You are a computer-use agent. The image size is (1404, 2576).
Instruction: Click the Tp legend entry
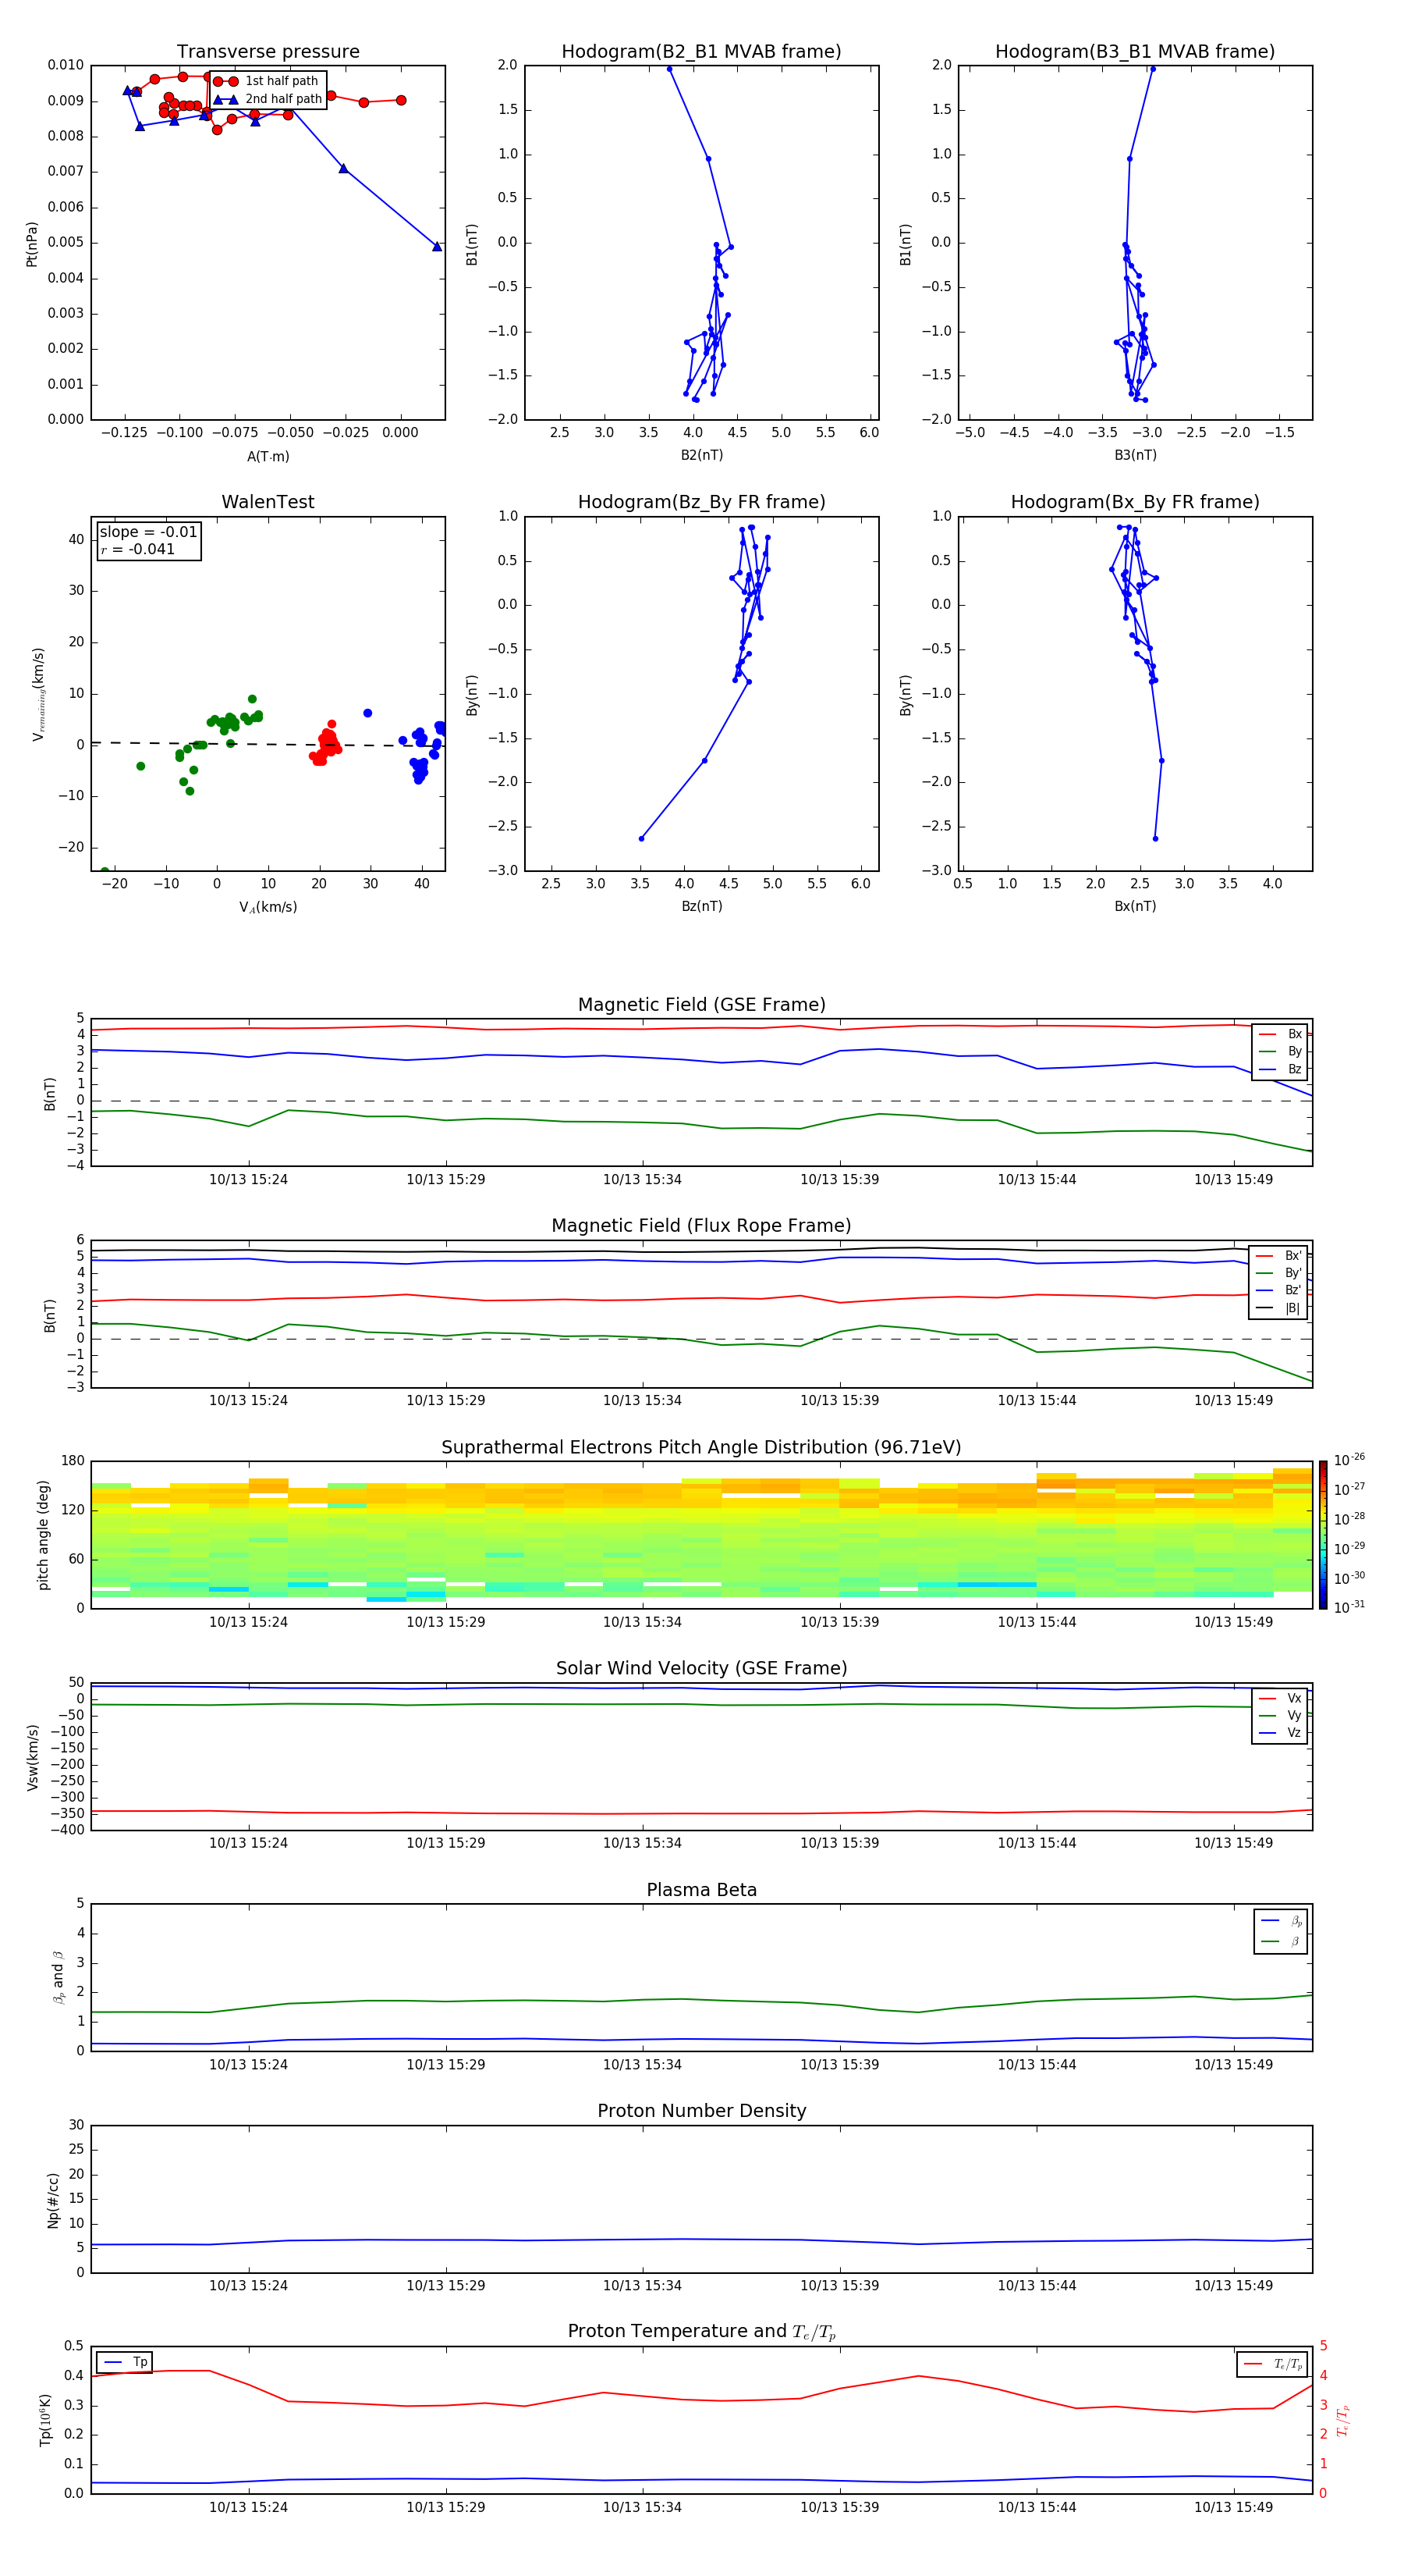[x=125, y=2362]
